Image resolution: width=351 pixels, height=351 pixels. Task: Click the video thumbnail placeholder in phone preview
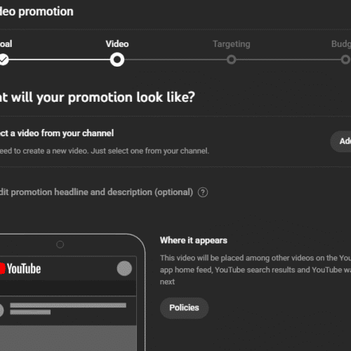click(68, 338)
